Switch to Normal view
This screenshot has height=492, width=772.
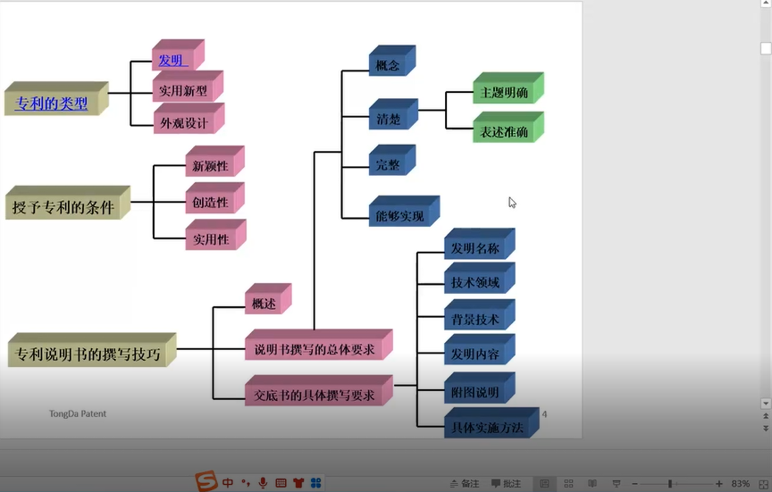[x=544, y=484]
